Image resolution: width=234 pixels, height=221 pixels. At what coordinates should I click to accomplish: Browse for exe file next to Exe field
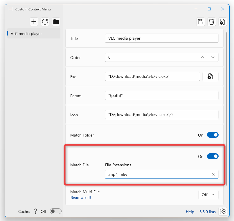coord(210,76)
